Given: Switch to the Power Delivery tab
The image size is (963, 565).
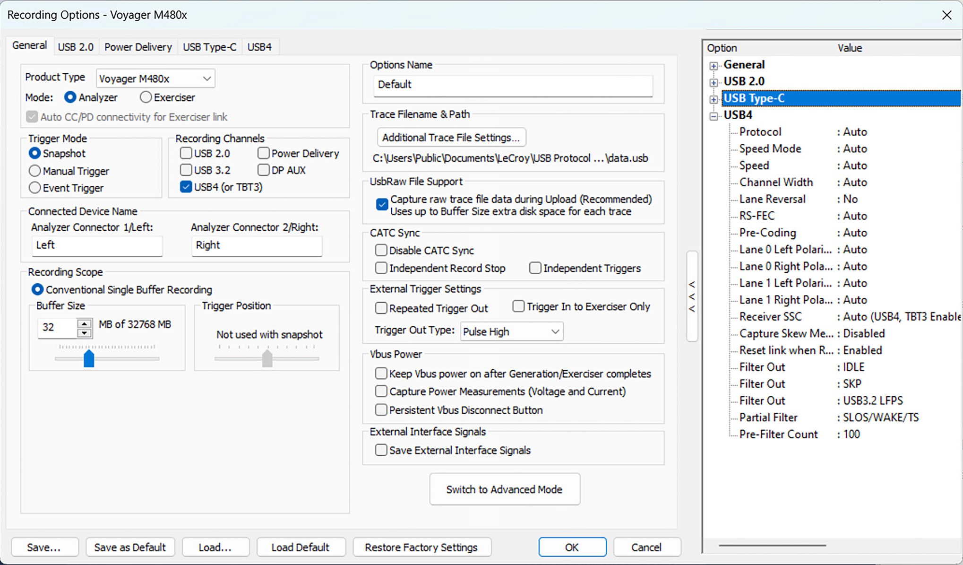Looking at the screenshot, I should point(138,47).
